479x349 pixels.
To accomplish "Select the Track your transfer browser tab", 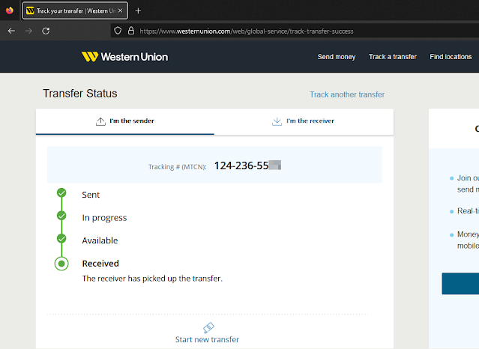I will pyautogui.click(x=75, y=10).
